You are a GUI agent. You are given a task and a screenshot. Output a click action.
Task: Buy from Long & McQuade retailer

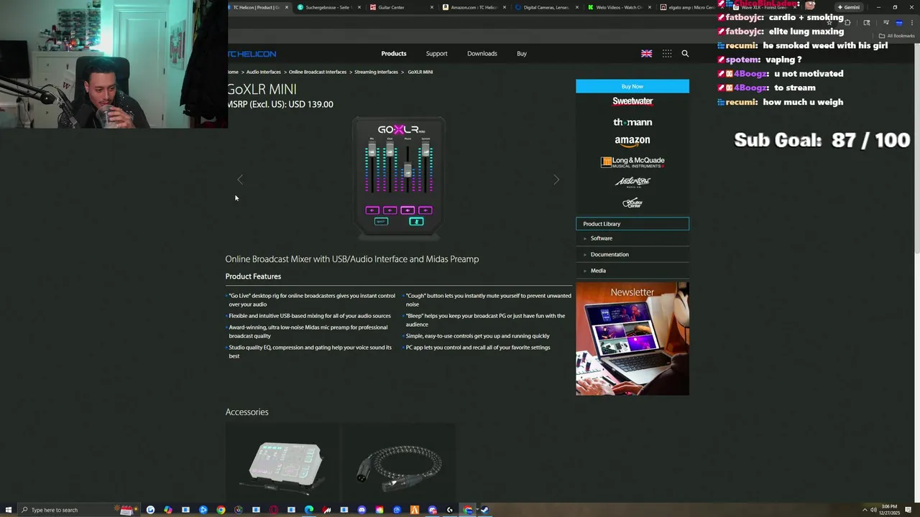[632, 162]
